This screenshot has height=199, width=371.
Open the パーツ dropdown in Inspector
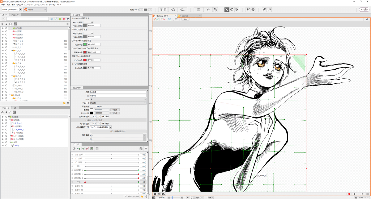coord(118,99)
